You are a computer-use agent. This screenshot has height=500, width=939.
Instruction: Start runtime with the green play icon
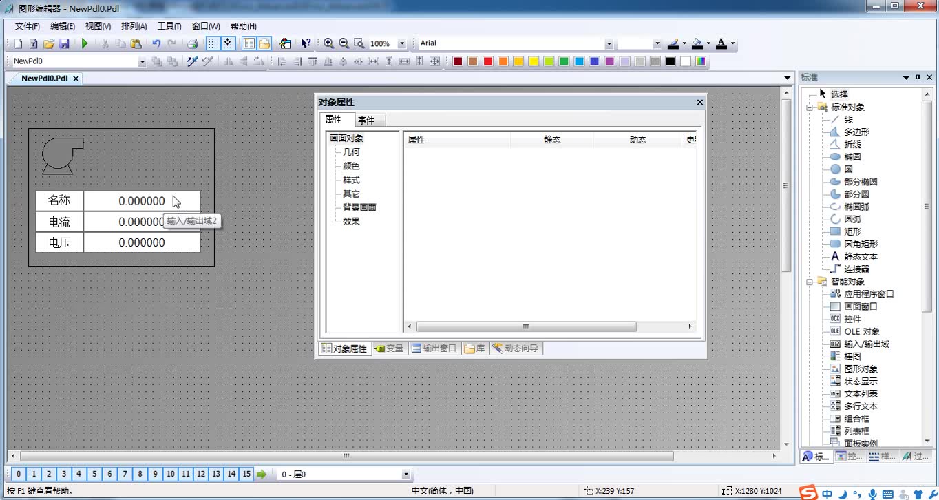pyautogui.click(x=85, y=43)
